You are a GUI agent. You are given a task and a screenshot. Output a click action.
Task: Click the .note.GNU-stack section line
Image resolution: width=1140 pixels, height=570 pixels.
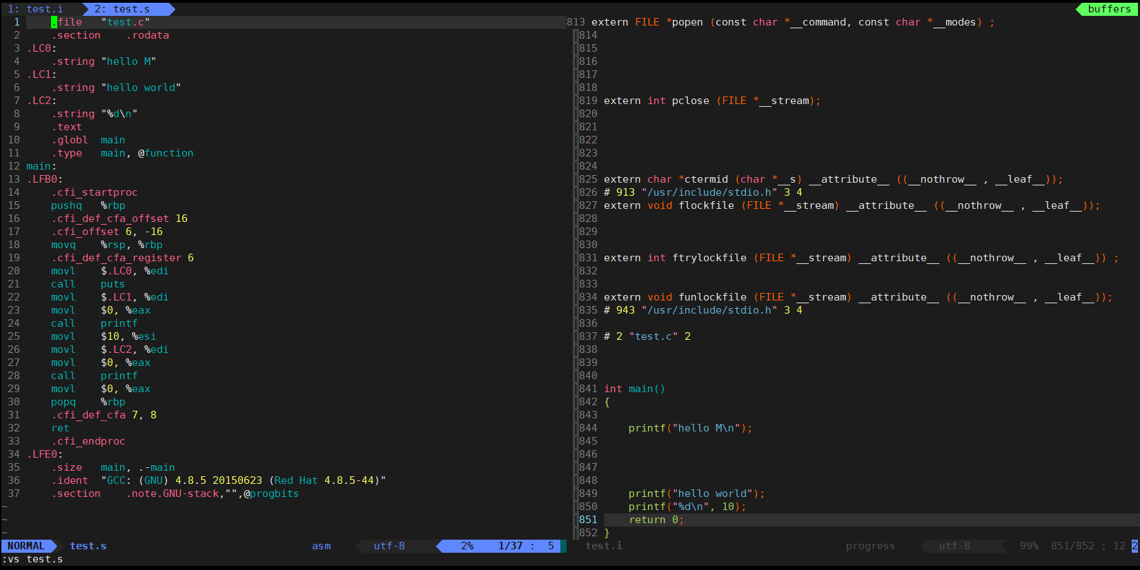(x=175, y=493)
